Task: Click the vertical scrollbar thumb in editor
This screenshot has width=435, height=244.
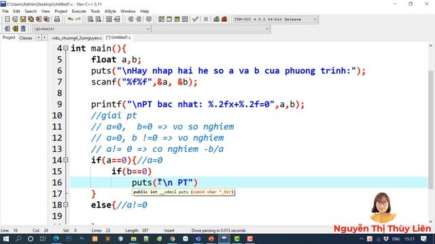Action: (x=430, y=130)
